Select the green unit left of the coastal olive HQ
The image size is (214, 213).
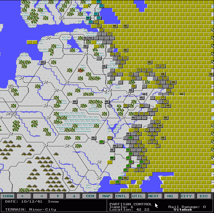tap(120, 178)
